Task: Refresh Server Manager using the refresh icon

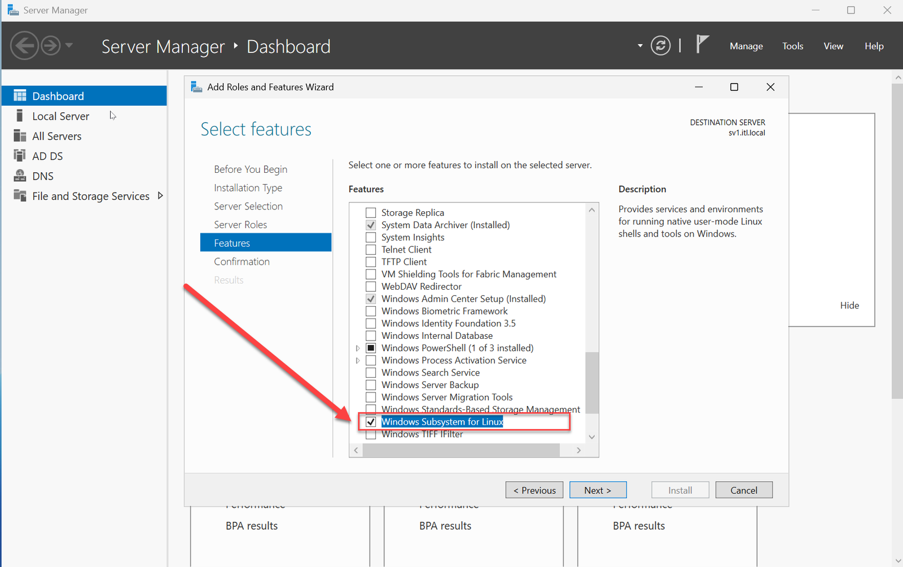Action: [660, 45]
